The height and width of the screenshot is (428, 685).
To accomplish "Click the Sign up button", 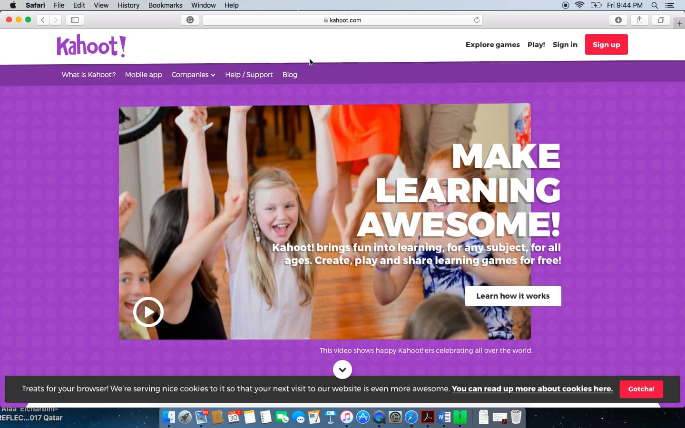I will pyautogui.click(x=606, y=44).
